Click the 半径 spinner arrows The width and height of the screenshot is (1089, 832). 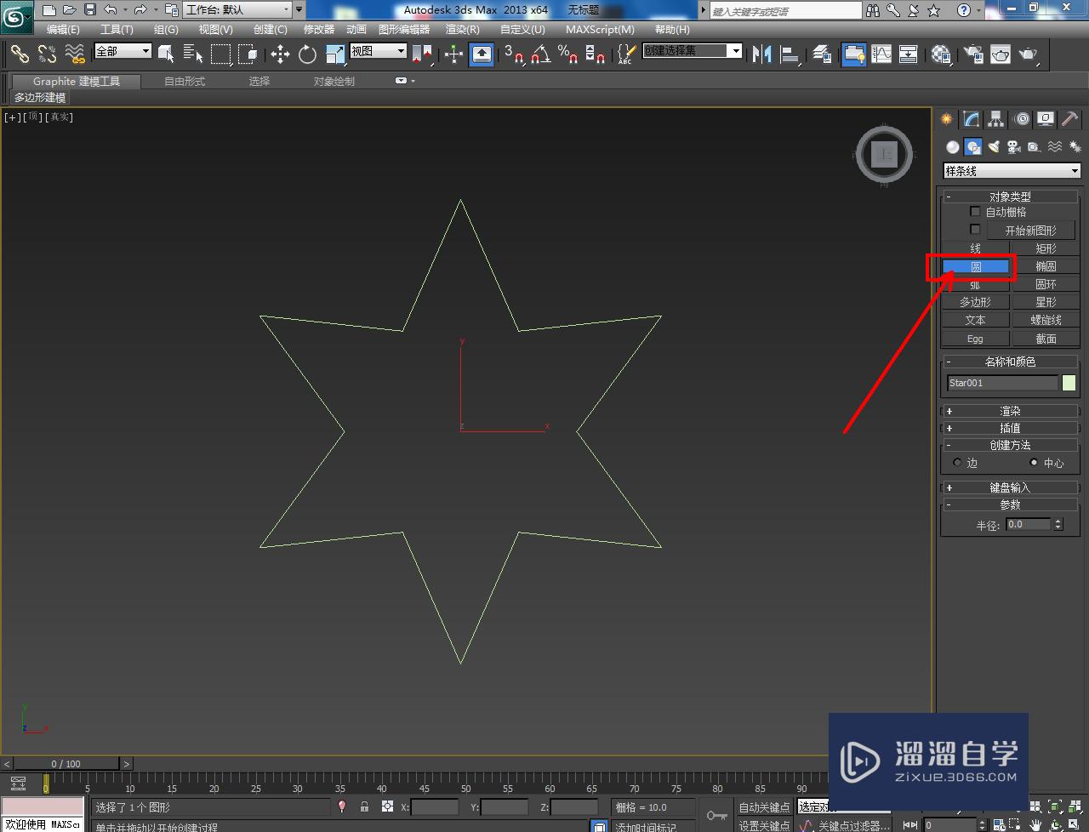click(x=1058, y=524)
